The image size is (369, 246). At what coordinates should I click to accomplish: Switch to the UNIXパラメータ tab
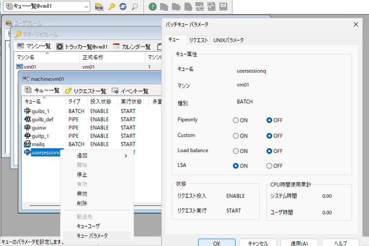click(x=228, y=40)
